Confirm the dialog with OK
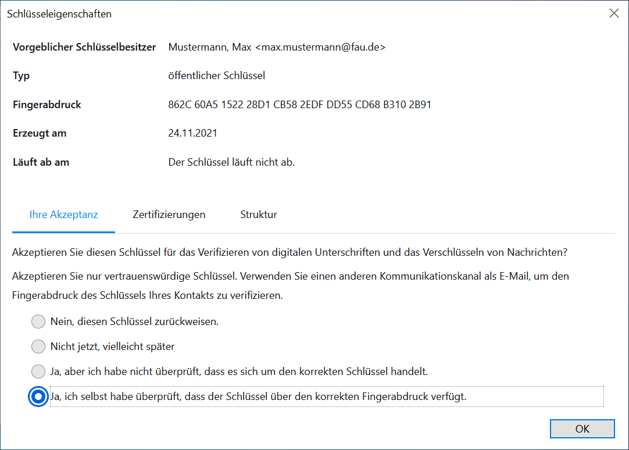The height and width of the screenshot is (450, 629). 582,429
